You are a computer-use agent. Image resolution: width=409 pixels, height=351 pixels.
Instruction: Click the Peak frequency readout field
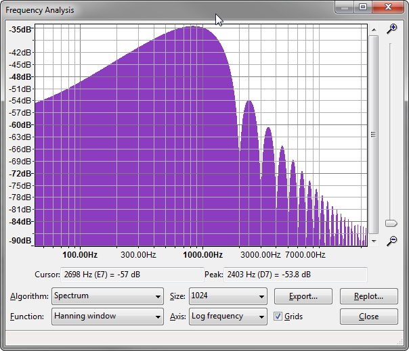284,274
